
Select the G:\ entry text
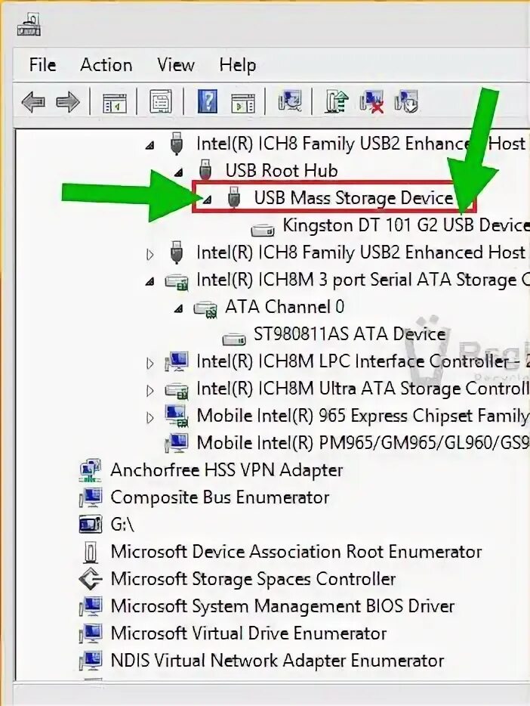click(122, 525)
